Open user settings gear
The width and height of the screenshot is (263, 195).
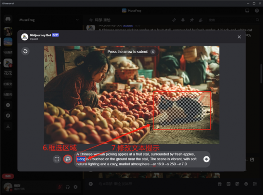[76, 187]
